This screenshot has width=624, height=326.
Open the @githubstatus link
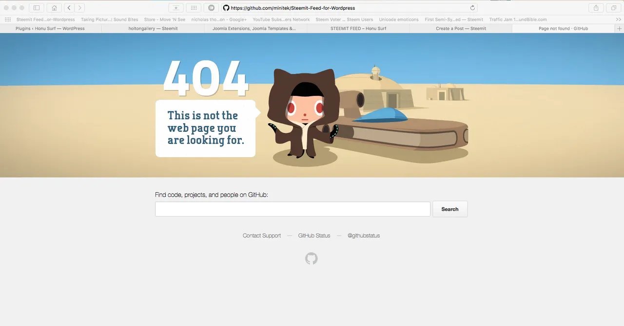364,235
